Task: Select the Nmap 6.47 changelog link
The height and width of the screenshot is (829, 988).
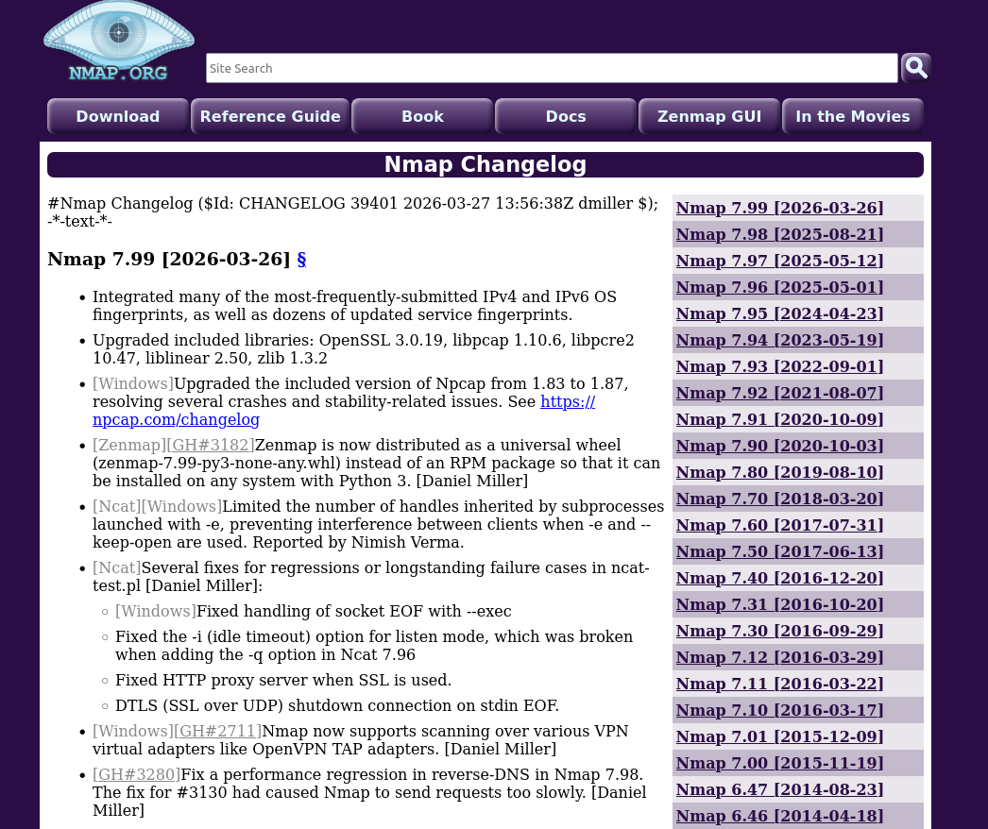Action: (x=779, y=788)
